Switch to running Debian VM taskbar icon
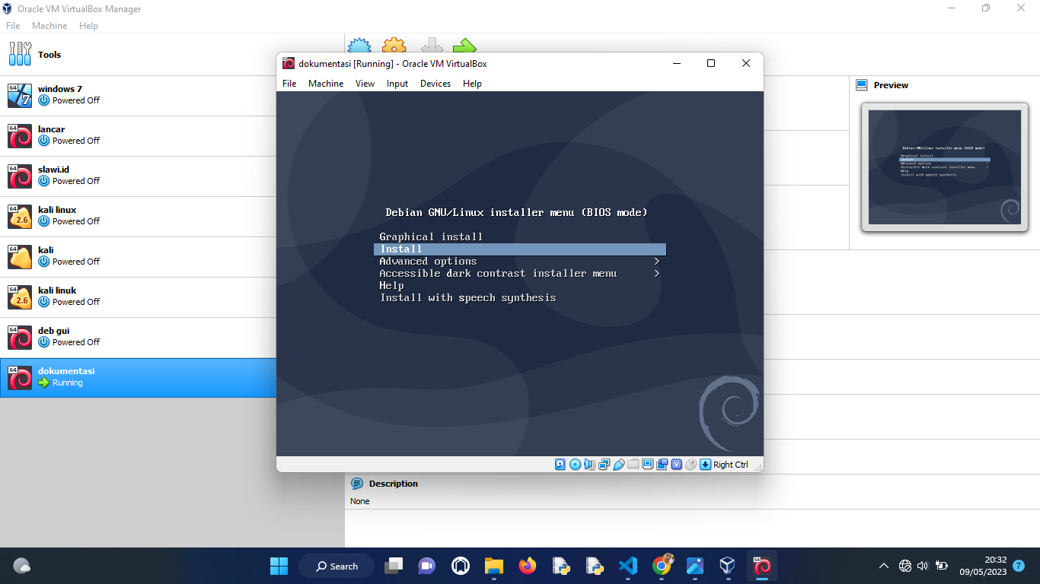1040x584 pixels. [x=762, y=566]
